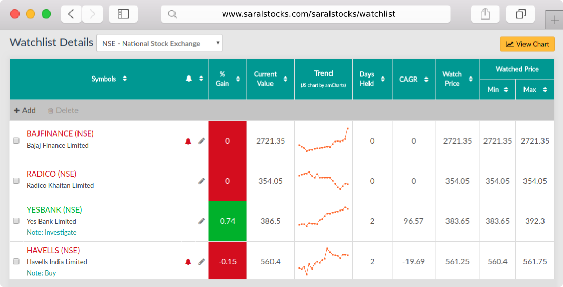Click the red alert bell for HAVELLS
The width and height of the screenshot is (563, 287).
point(188,262)
